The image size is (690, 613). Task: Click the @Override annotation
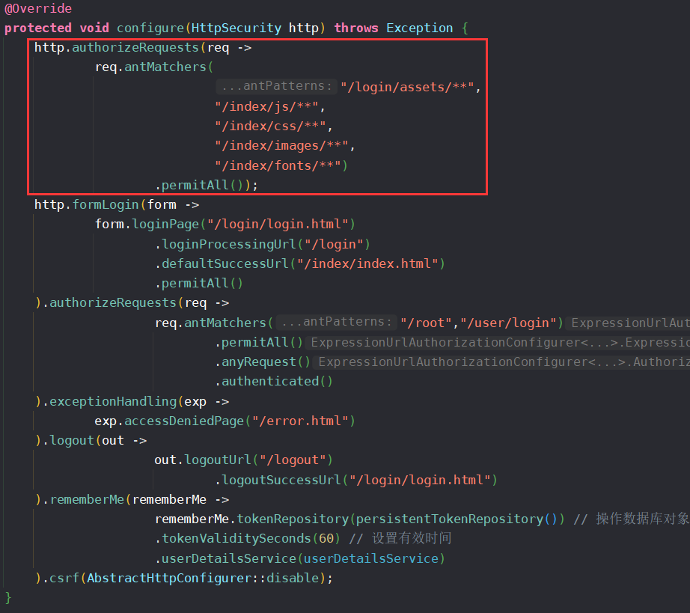click(37, 8)
